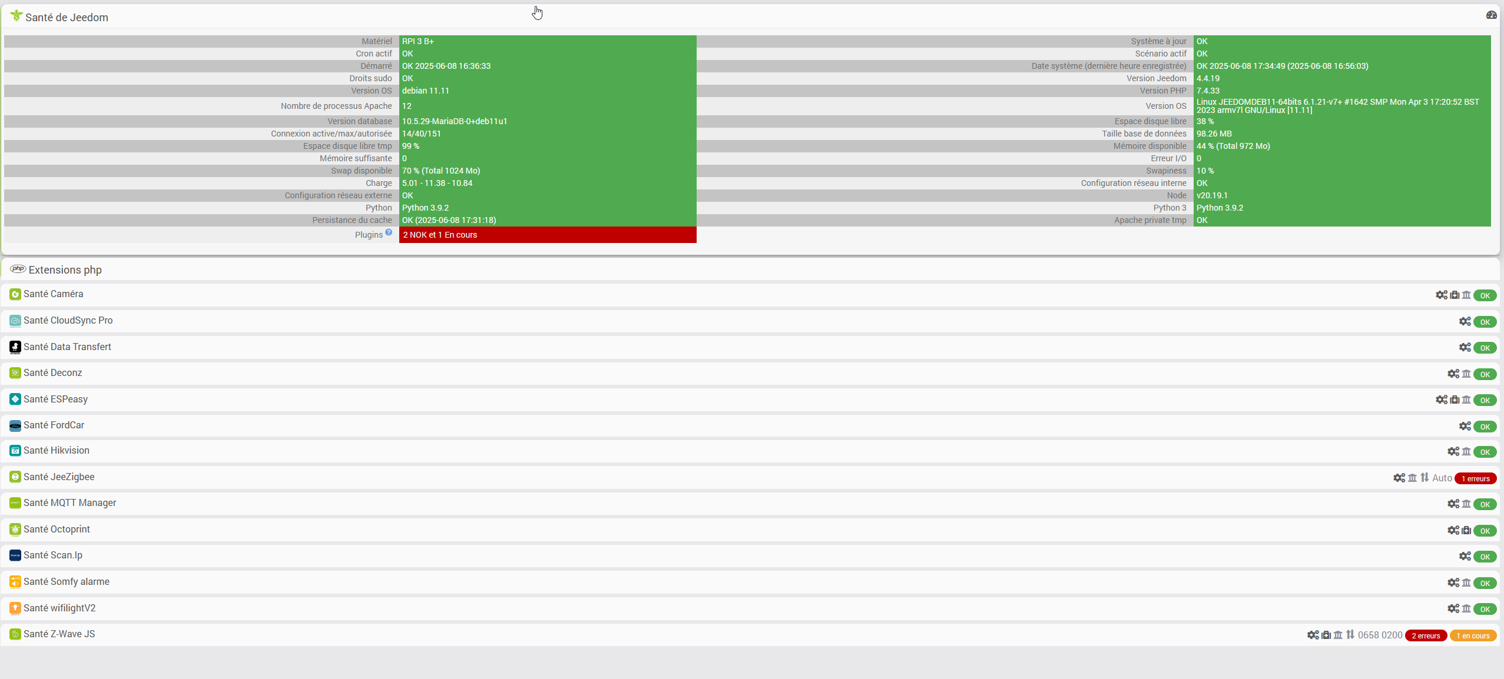
Task: Click the columns building icon in Santé Hikvision row
Action: coord(1466,451)
